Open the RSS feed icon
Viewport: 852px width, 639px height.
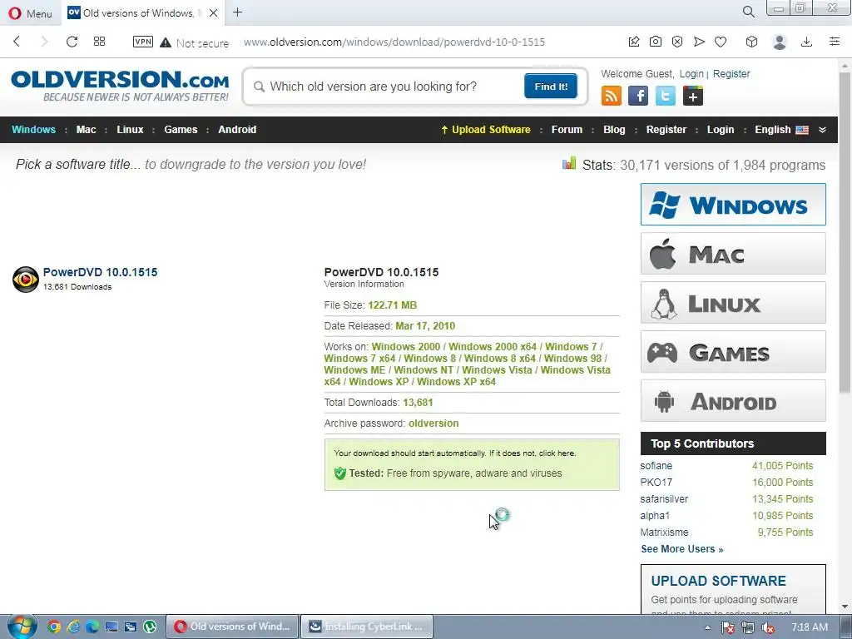612,97
